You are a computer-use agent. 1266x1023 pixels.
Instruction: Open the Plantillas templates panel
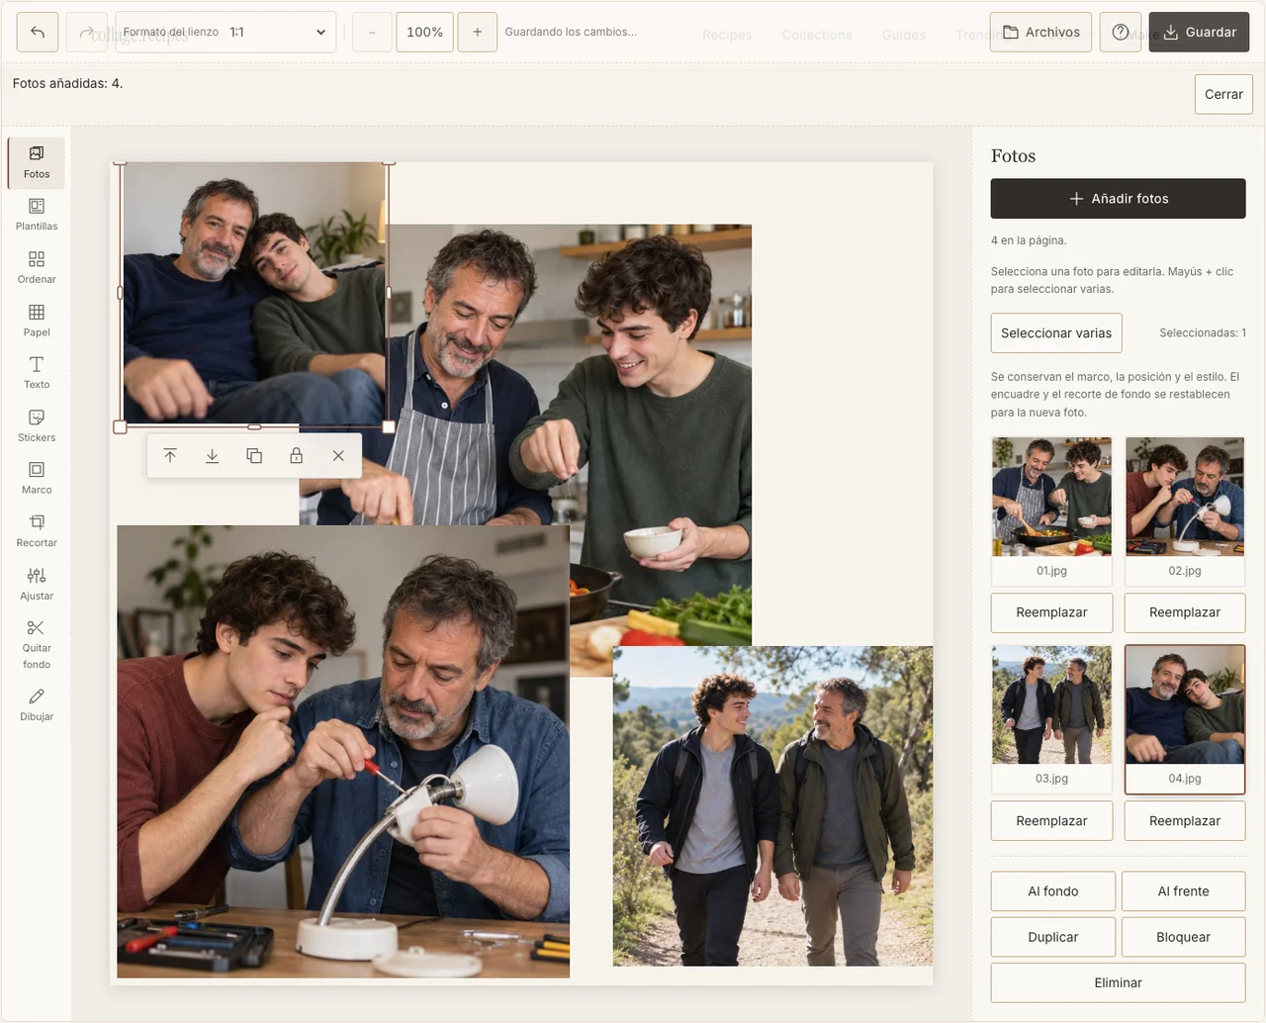point(37,216)
